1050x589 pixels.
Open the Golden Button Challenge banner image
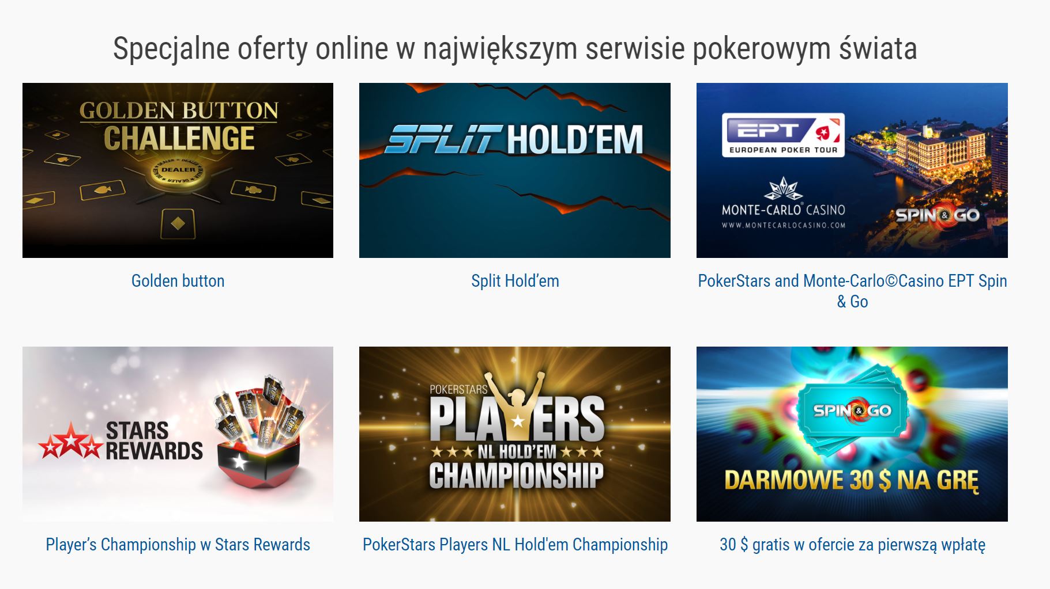178,170
